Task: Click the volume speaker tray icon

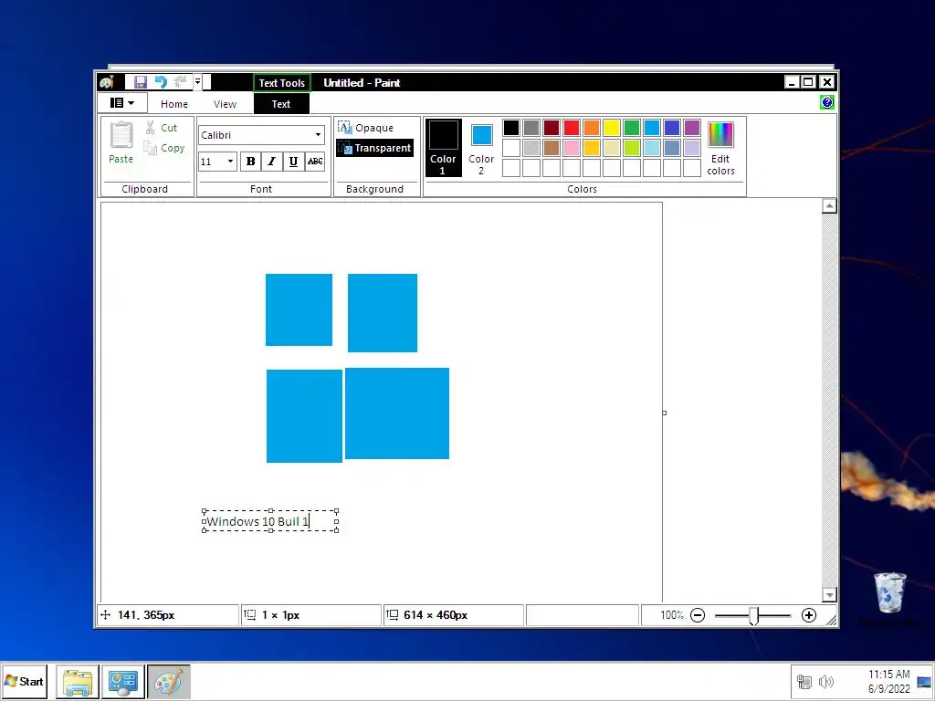Action: click(x=825, y=681)
